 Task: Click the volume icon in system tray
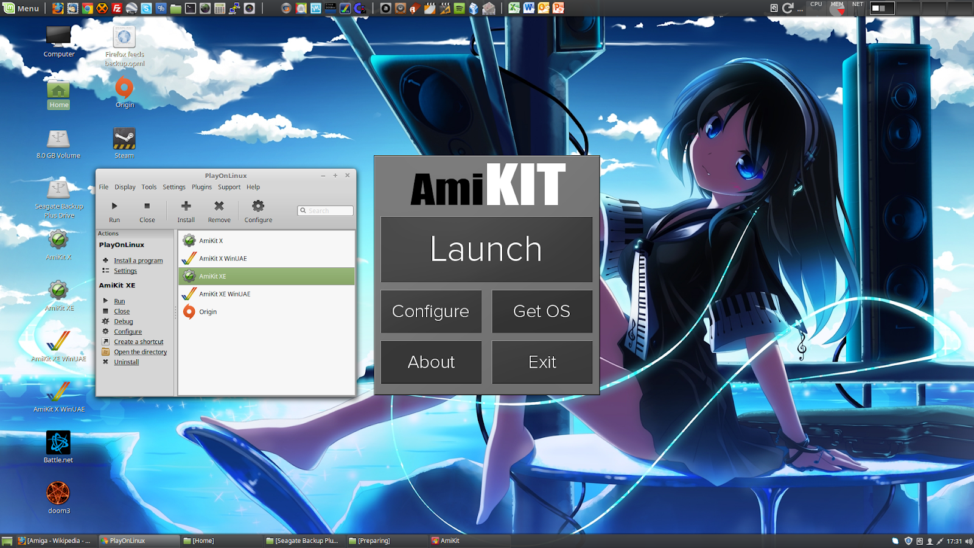coord(969,541)
